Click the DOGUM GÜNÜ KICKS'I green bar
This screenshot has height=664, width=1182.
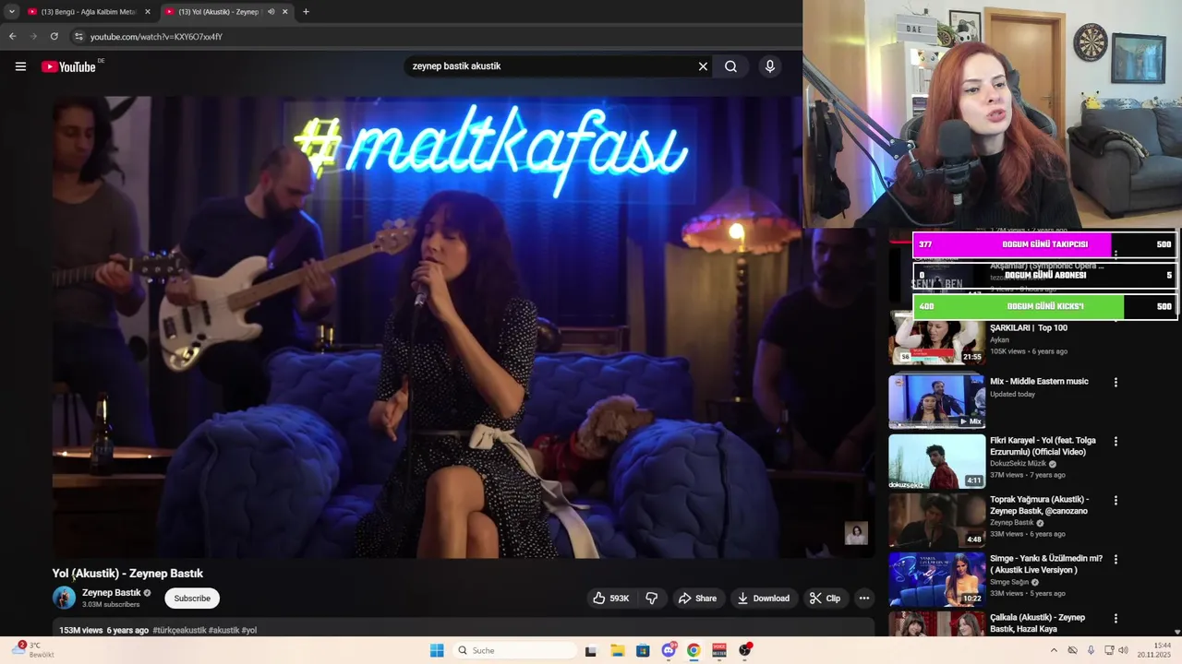click(1045, 306)
